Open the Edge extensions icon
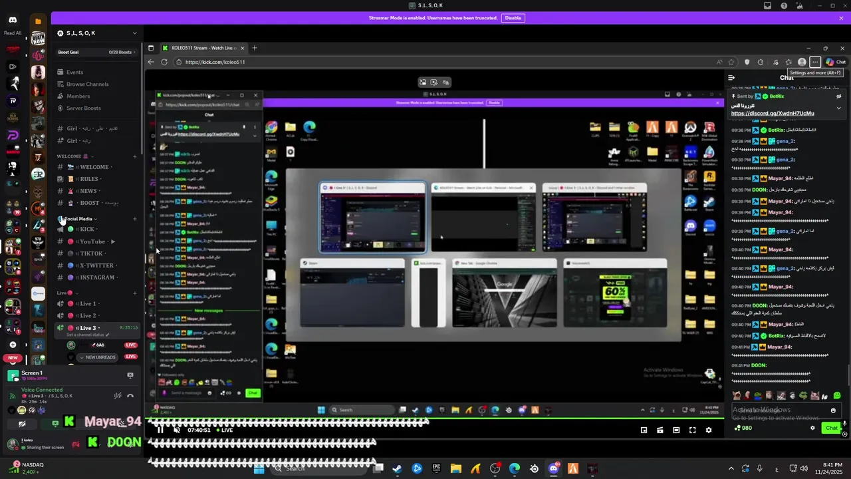Screen dimensions: 851x479 click(761, 62)
